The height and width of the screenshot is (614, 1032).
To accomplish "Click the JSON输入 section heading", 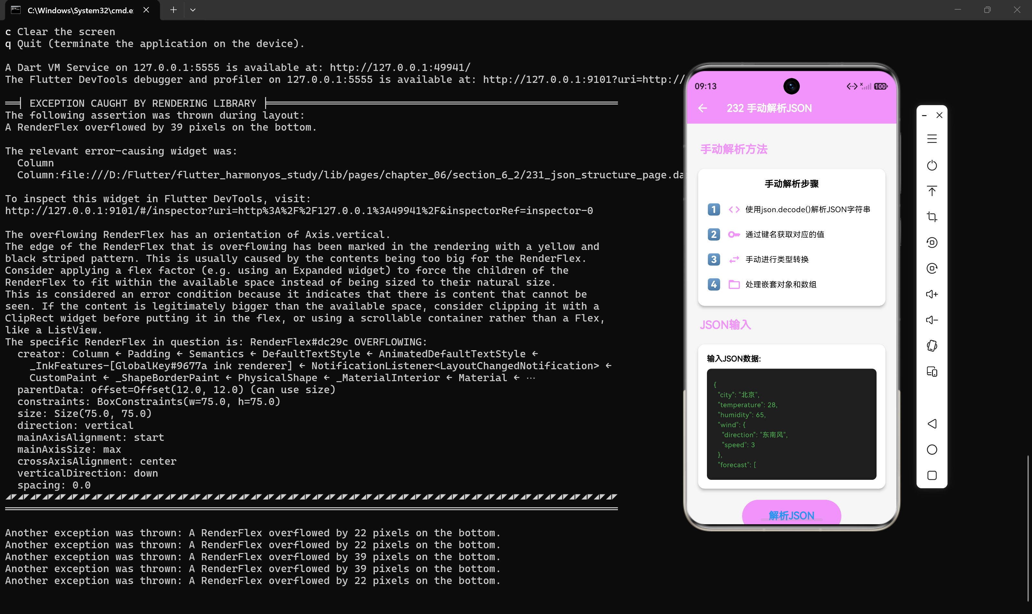I will 725,325.
